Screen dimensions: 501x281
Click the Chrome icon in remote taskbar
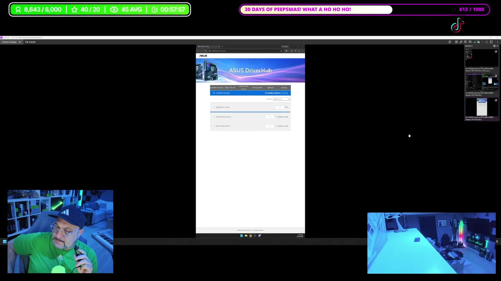(x=250, y=236)
